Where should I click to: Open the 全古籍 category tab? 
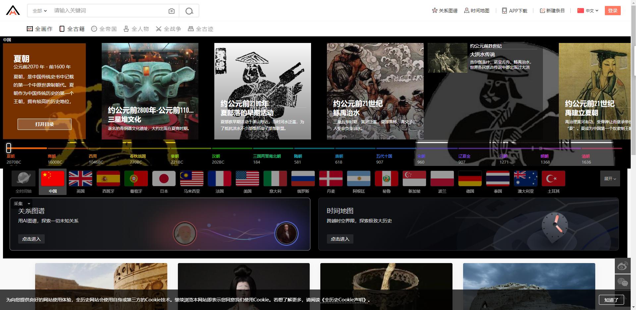click(72, 29)
